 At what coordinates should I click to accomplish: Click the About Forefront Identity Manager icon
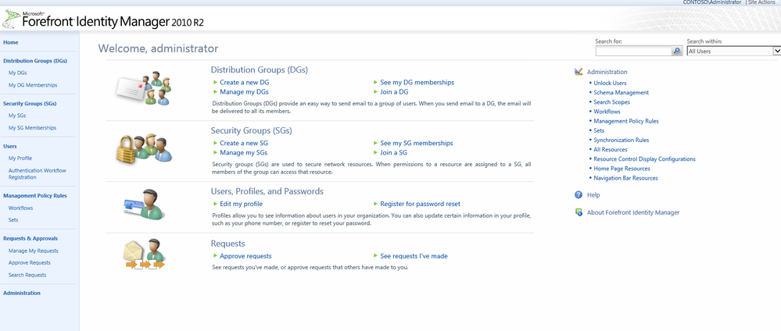click(579, 212)
